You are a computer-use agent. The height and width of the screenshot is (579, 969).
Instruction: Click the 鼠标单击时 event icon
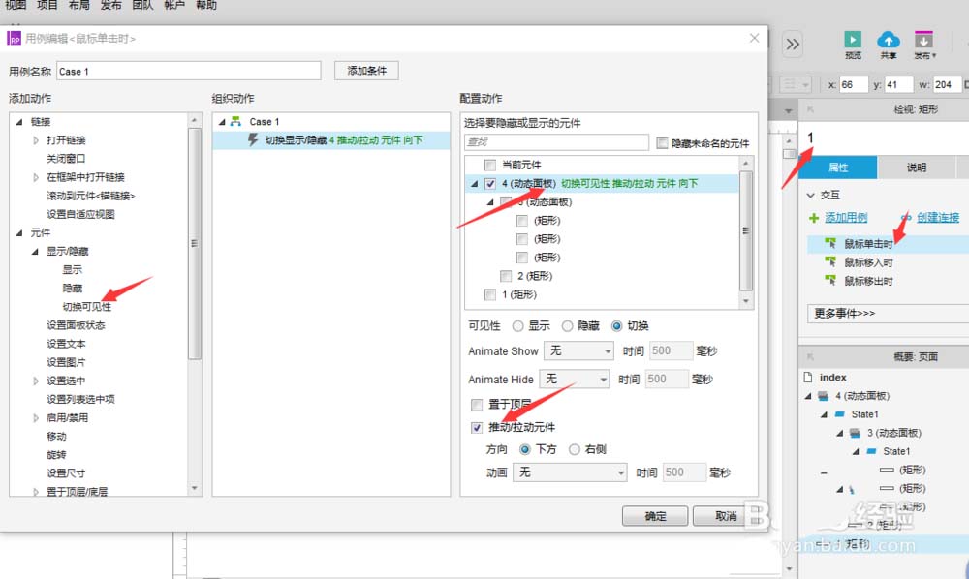click(x=831, y=243)
